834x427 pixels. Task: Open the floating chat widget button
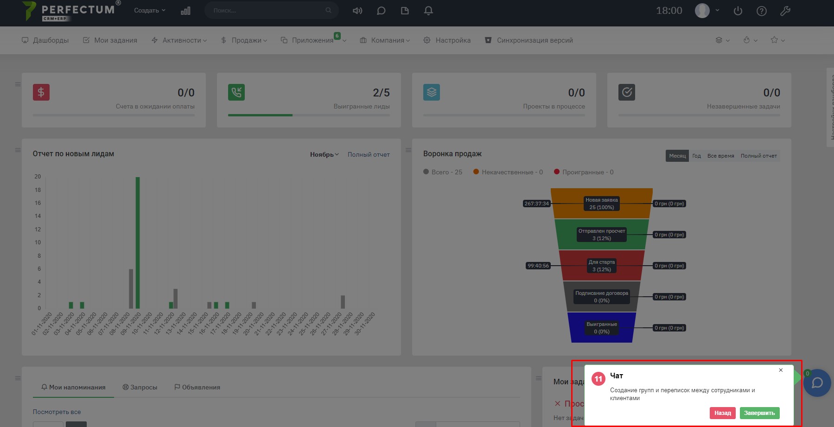(817, 383)
